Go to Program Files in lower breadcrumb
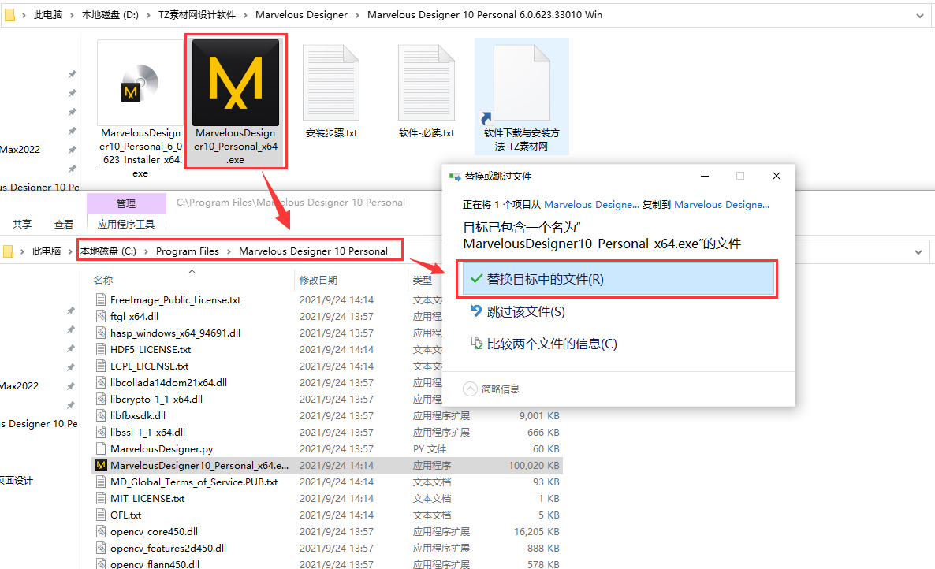 [x=188, y=251]
